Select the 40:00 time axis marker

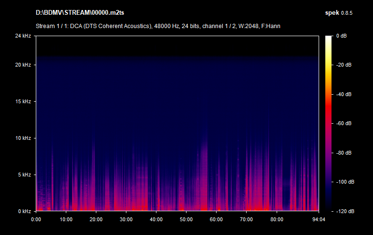coord(156,219)
